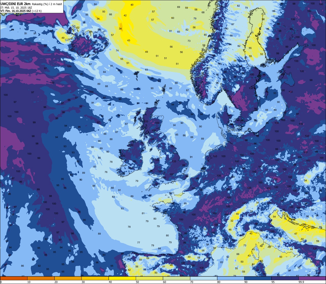Click the legend swatch between 80 and 90
326x284 pixels.
(231, 278)
